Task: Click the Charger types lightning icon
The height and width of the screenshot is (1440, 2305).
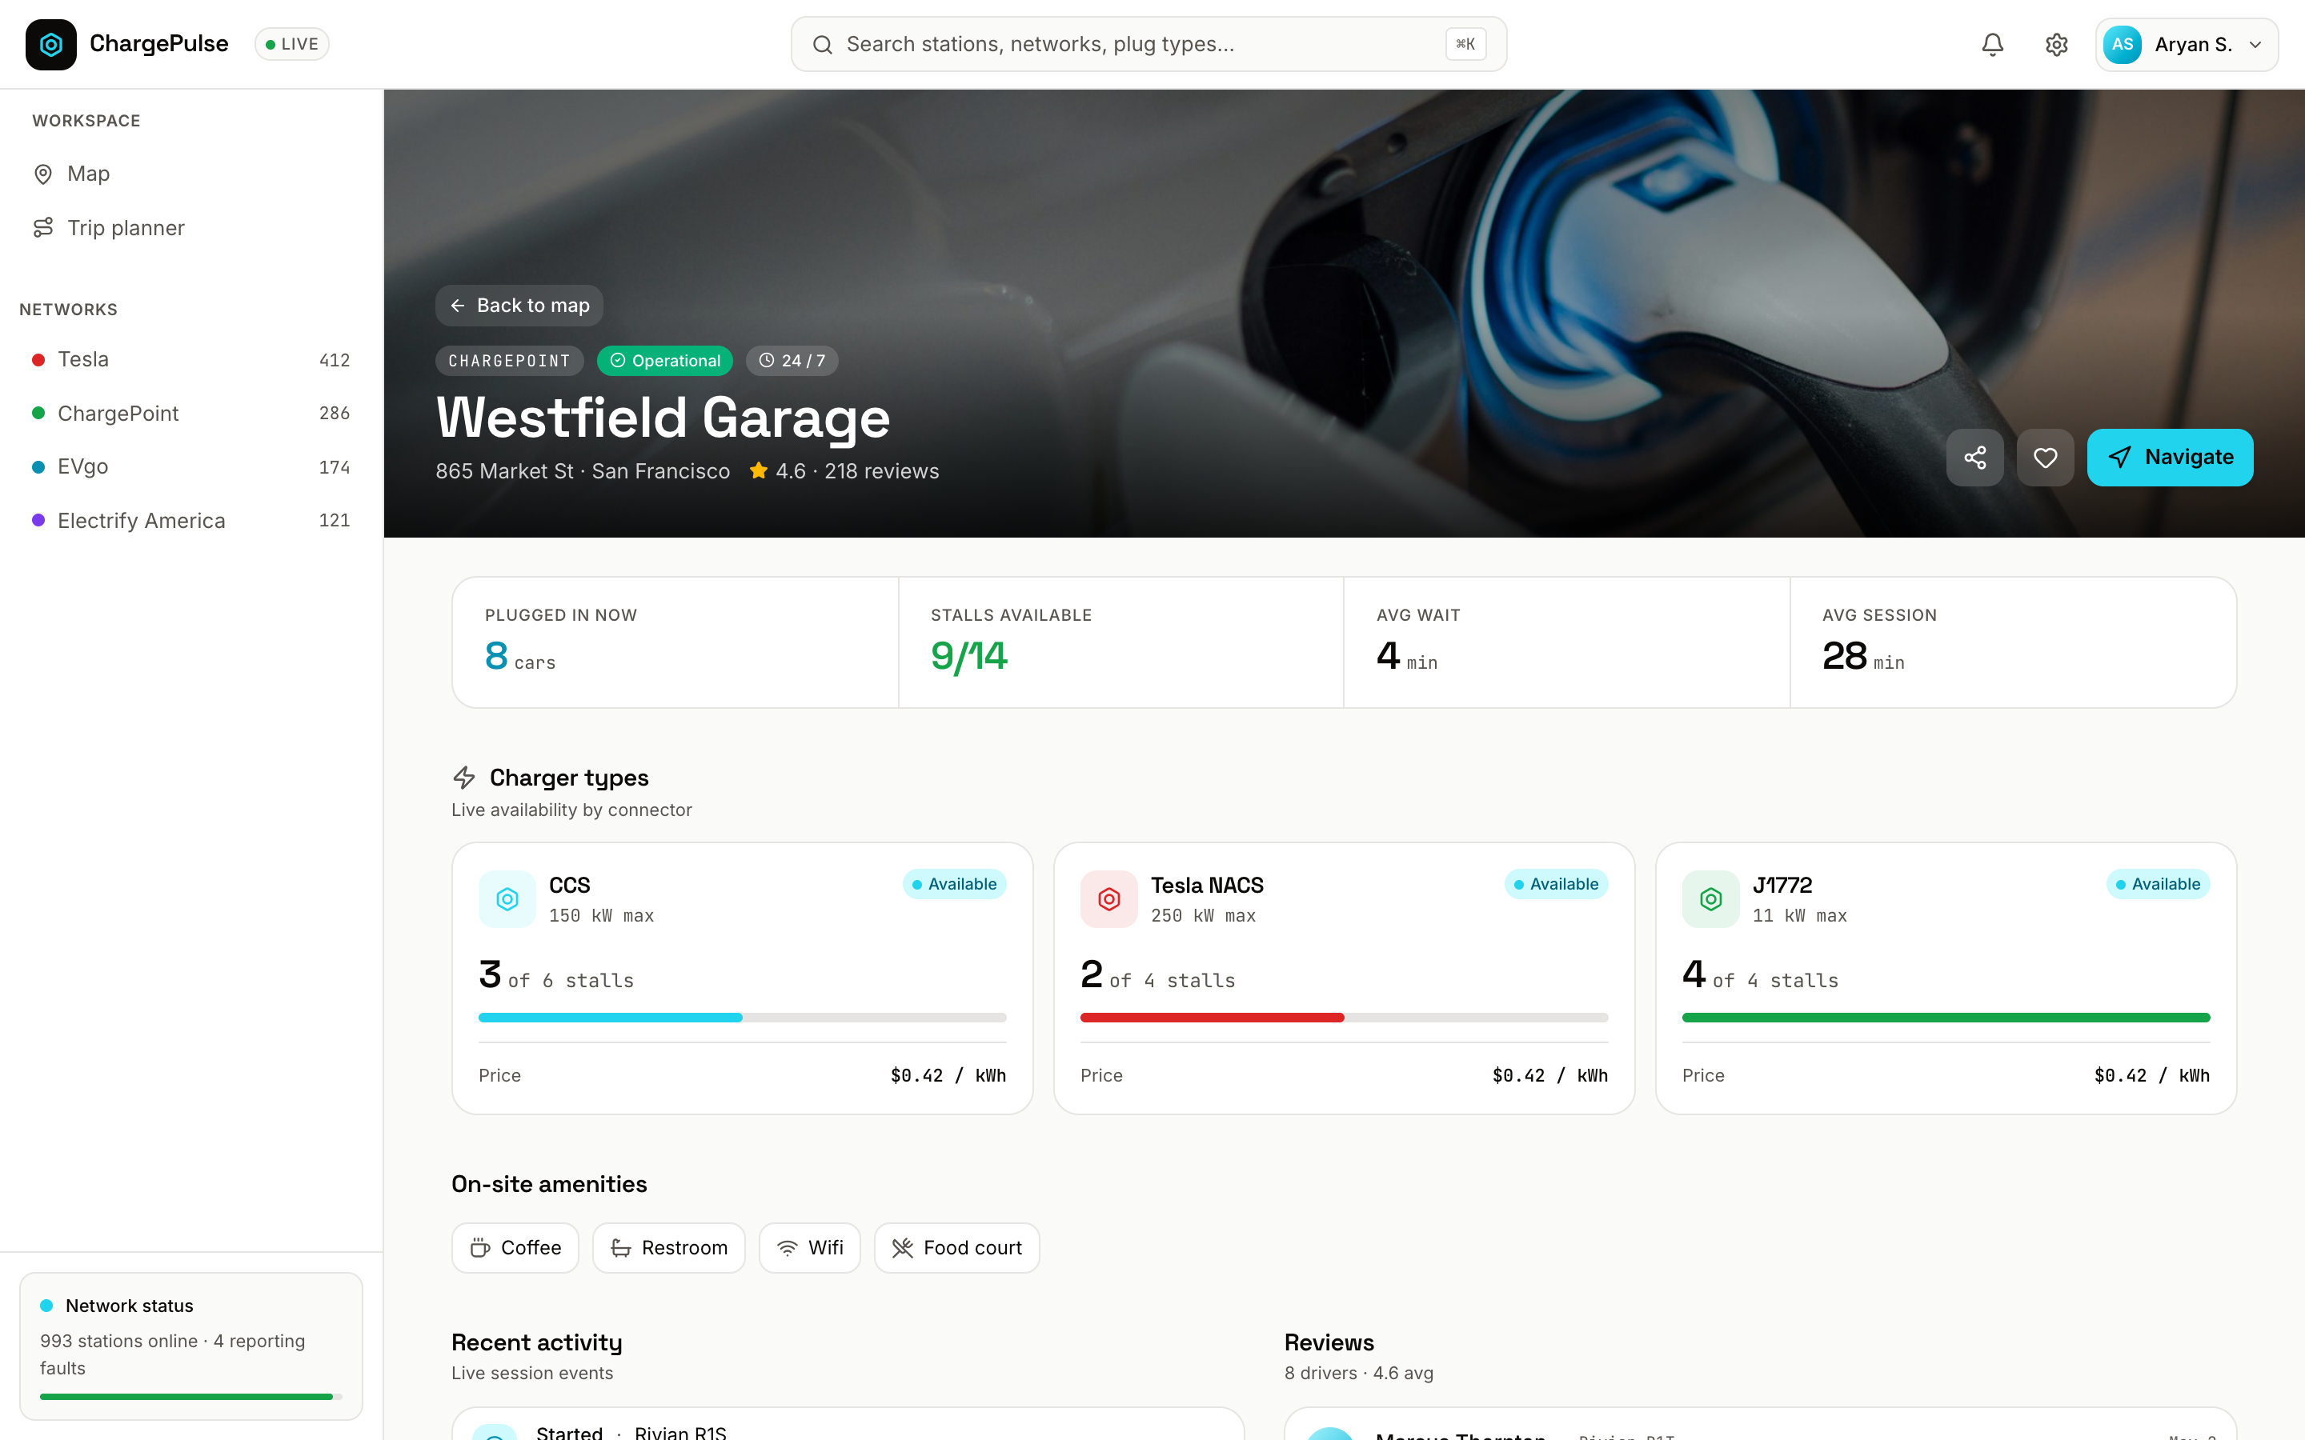Action: pyautogui.click(x=464, y=778)
